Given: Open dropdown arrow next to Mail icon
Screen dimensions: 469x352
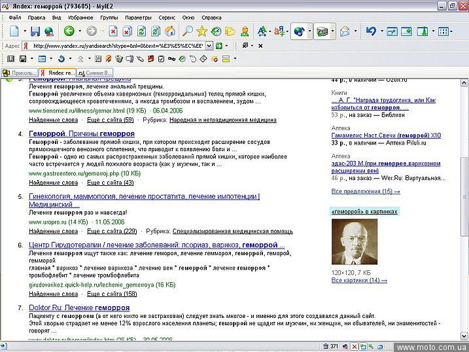Looking at the screenshot, I should click(x=355, y=31).
